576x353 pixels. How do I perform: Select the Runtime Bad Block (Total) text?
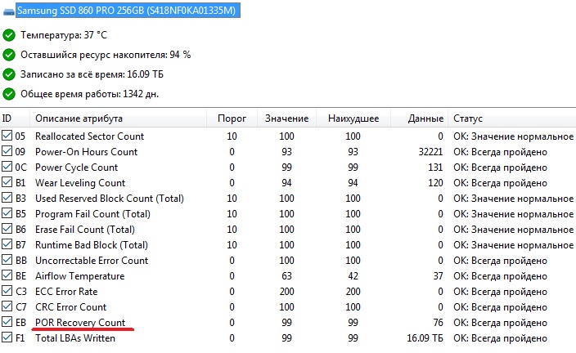[x=92, y=245]
